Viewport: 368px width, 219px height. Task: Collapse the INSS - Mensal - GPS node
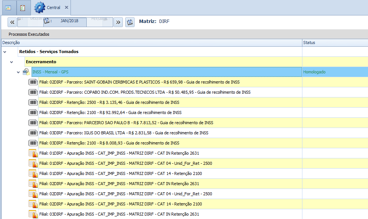click(x=18, y=72)
